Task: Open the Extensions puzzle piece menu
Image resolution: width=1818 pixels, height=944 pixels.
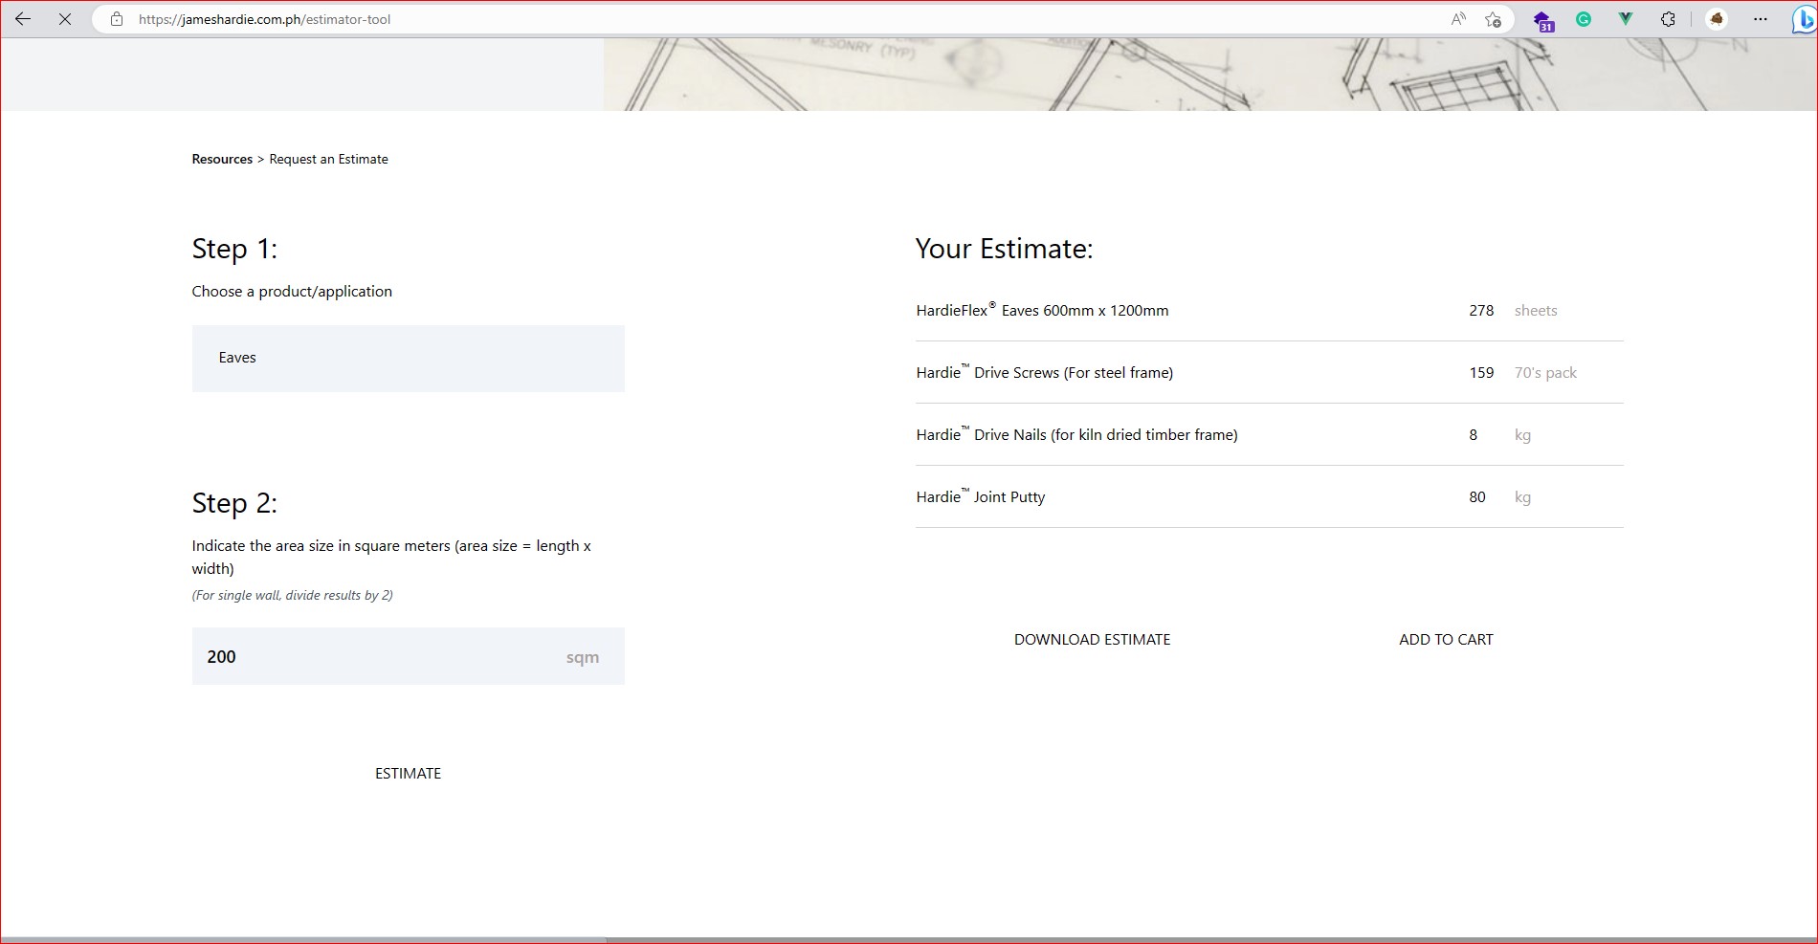Action: [x=1668, y=19]
